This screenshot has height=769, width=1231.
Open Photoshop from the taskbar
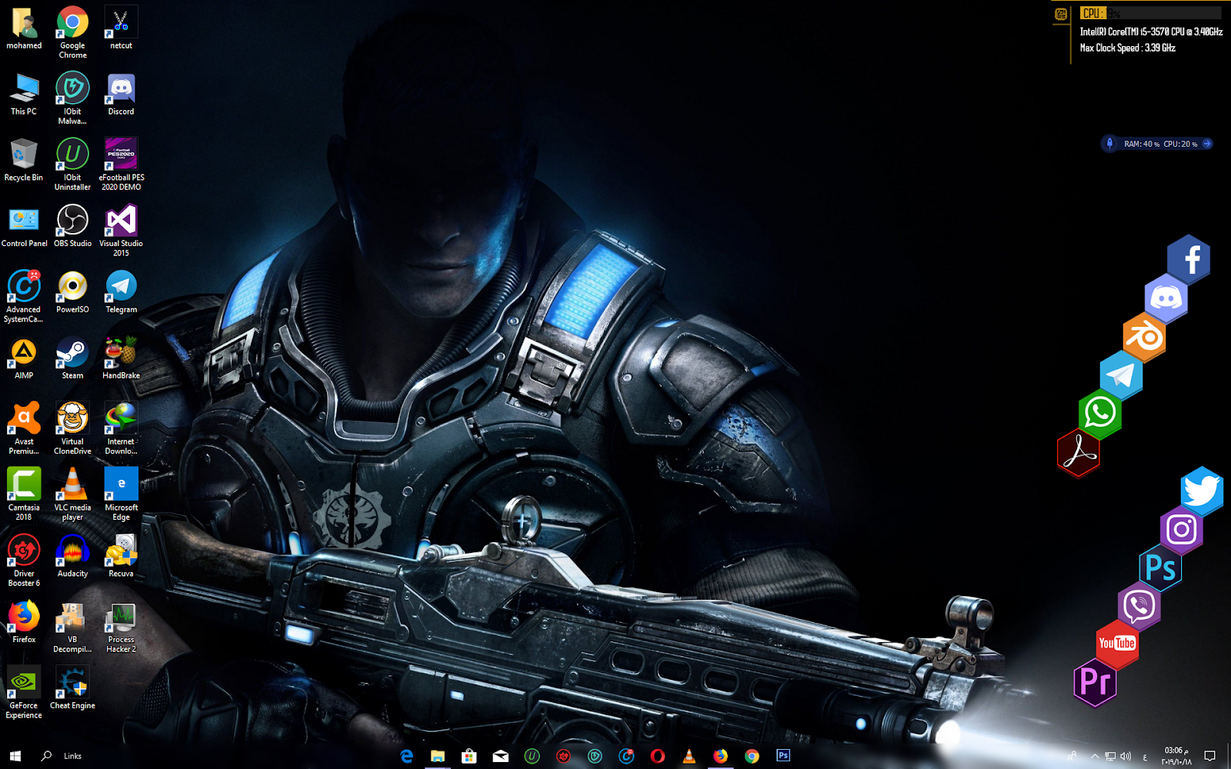[783, 756]
